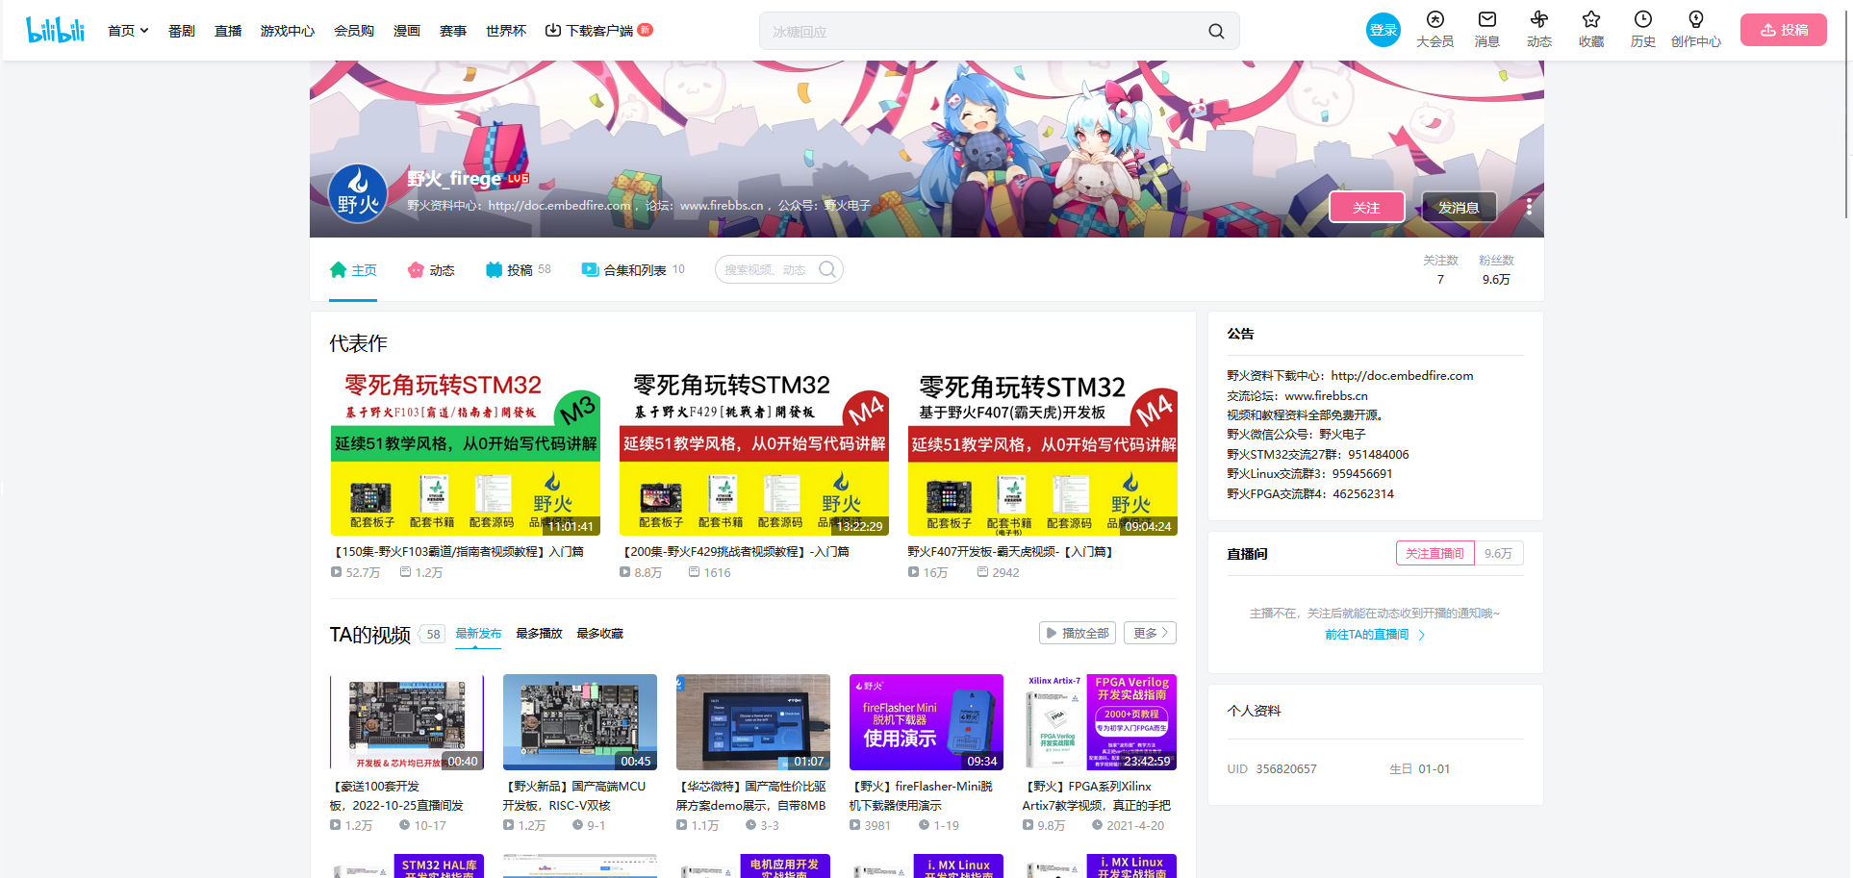Click the 粉丝数 9.6万 counter
The width and height of the screenshot is (1853, 878).
[x=1496, y=269]
